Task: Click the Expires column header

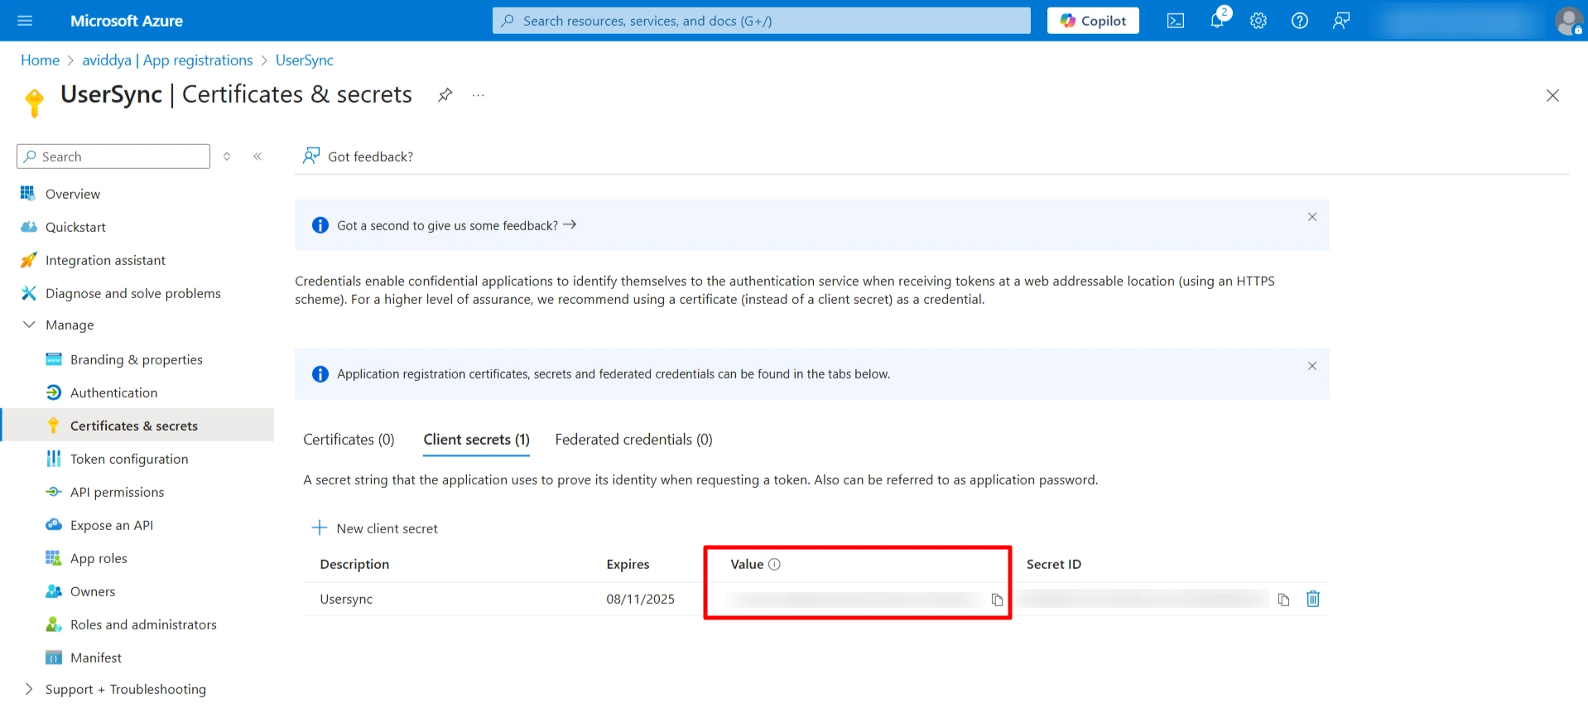Action: click(628, 564)
